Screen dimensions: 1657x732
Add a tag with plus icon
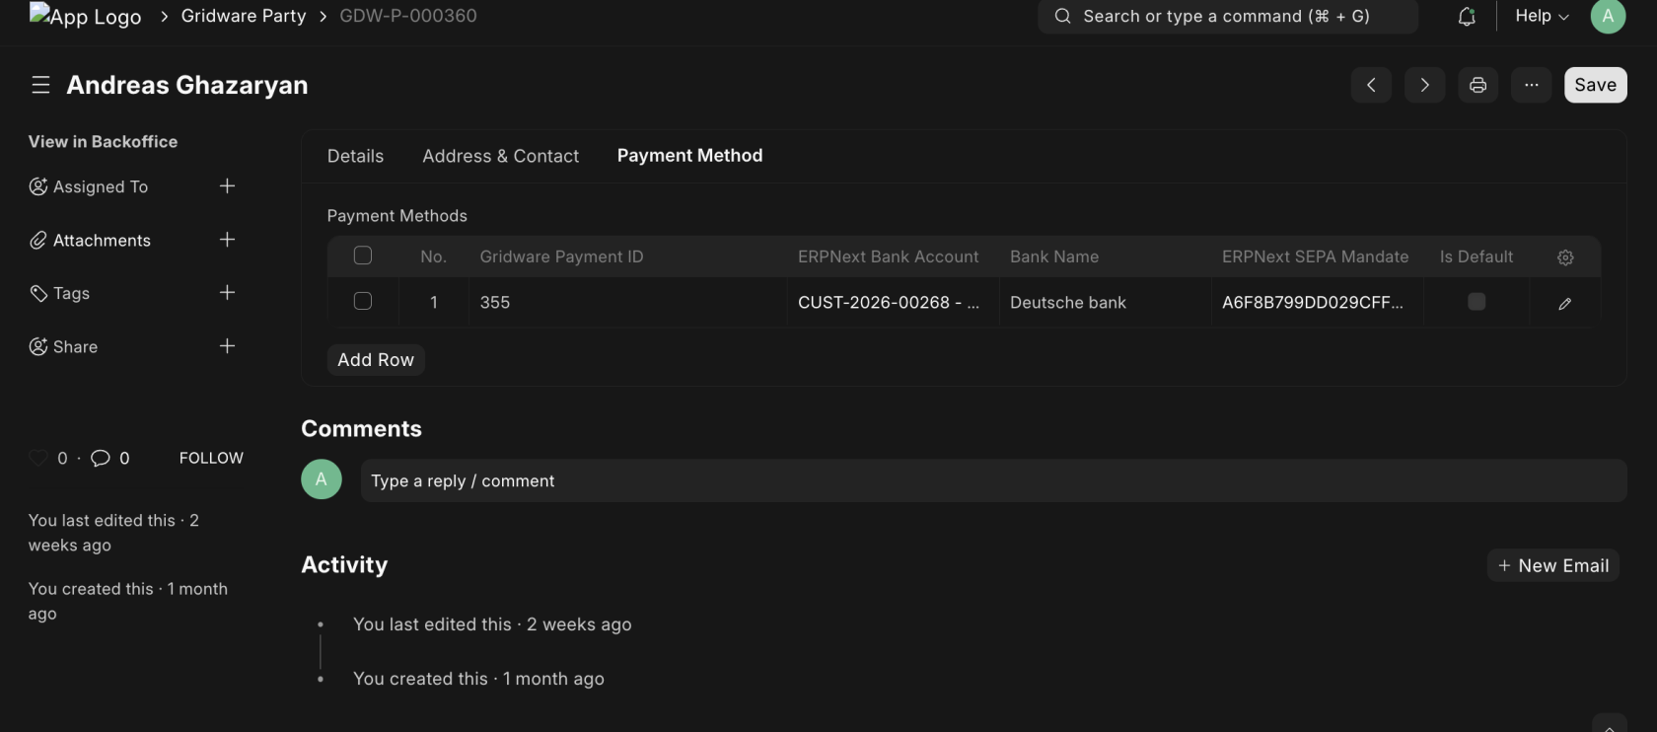[227, 293]
